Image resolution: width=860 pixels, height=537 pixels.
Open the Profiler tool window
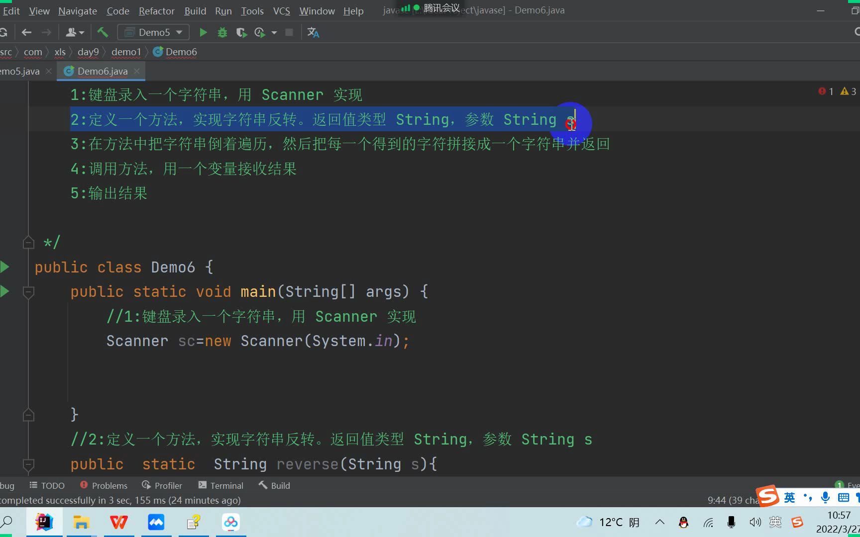162,485
